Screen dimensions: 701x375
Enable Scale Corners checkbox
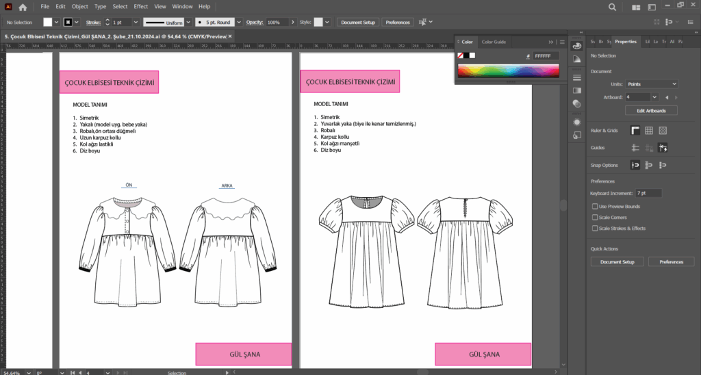pyautogui.click(x=594, y=217)
